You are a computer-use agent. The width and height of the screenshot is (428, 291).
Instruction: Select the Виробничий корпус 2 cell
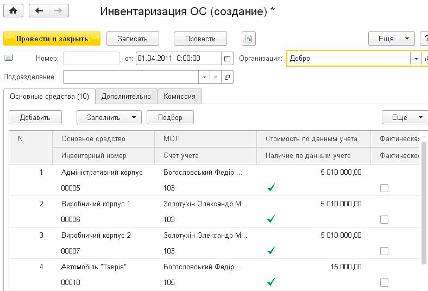96,236
